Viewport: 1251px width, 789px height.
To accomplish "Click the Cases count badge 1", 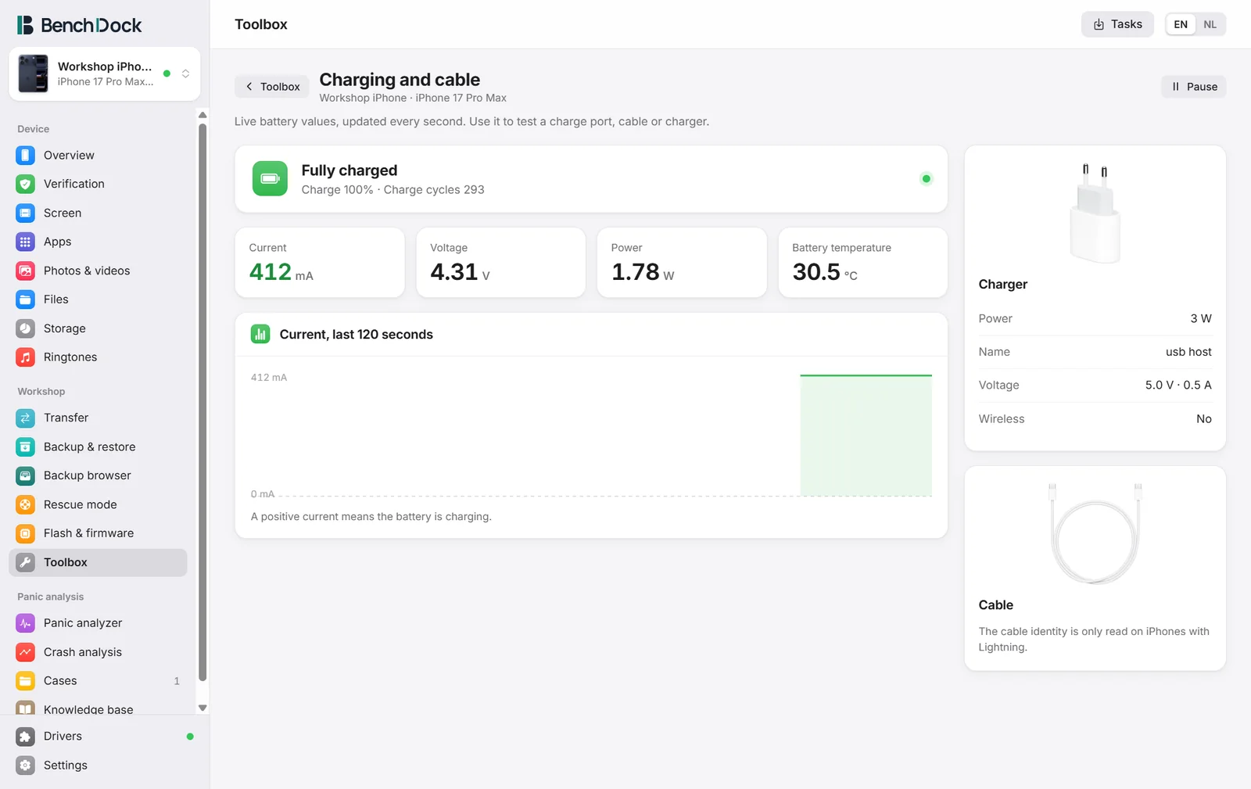I will click(x=177, y=681).
